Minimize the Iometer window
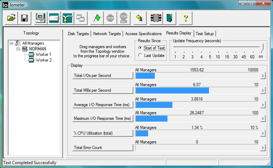Screen dimensions: 273x168 tap(243, 3)
